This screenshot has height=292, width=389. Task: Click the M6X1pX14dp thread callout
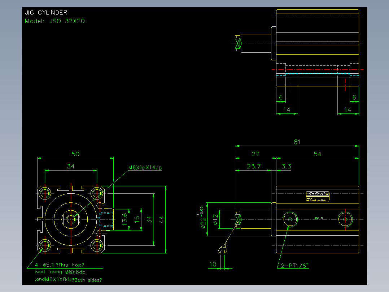coord(145,167)
